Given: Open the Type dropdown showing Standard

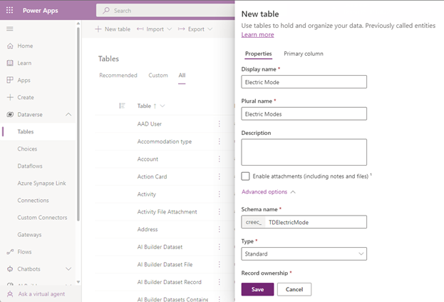Looking at the screenshot, I should click(x=304, y=253).
